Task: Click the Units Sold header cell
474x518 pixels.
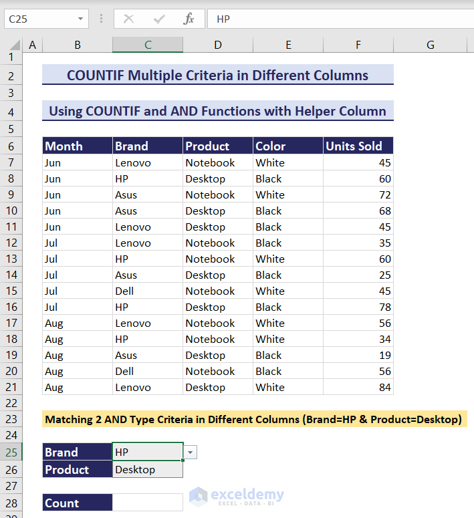Action: point(358,146)
